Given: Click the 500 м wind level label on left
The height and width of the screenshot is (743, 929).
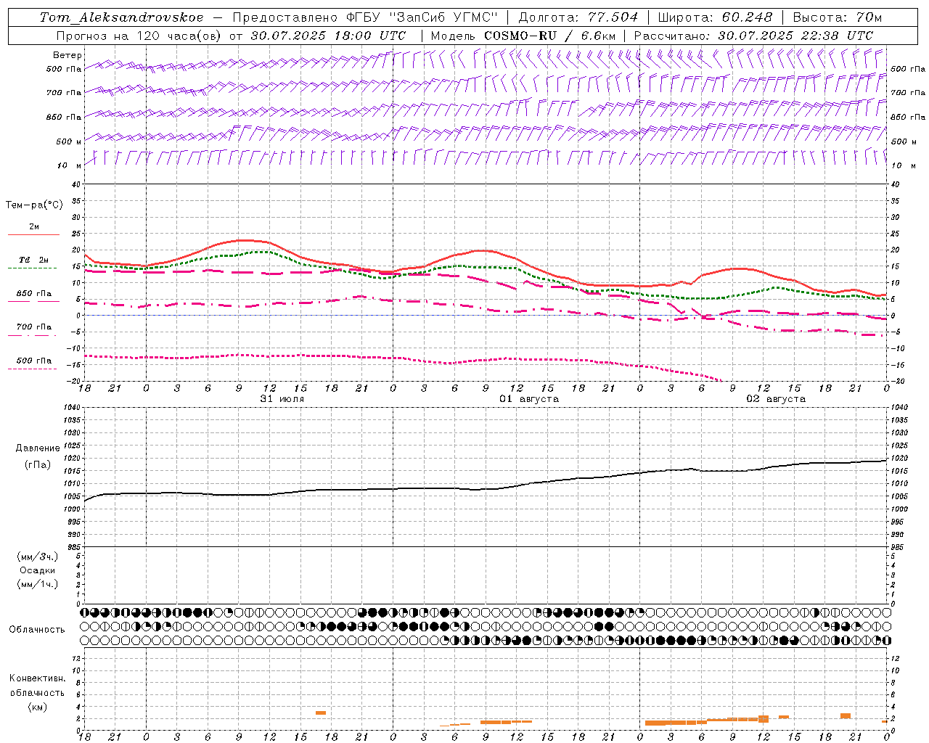Looking at the screenshot, I should click(x=69, y=141).
